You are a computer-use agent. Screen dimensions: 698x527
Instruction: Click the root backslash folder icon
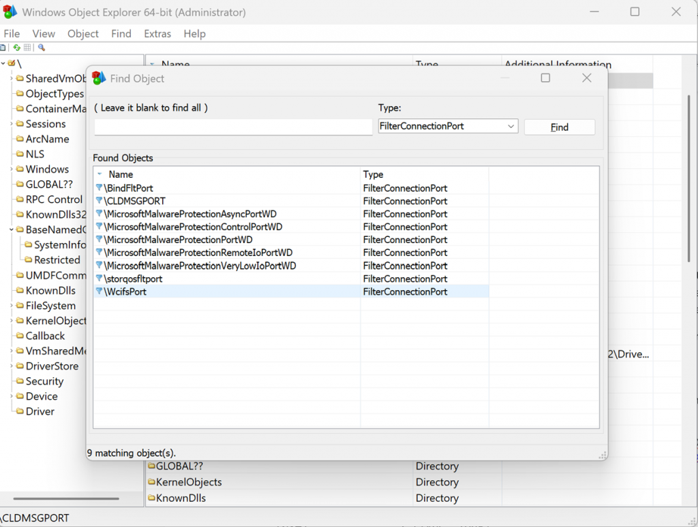click(12, 63)
